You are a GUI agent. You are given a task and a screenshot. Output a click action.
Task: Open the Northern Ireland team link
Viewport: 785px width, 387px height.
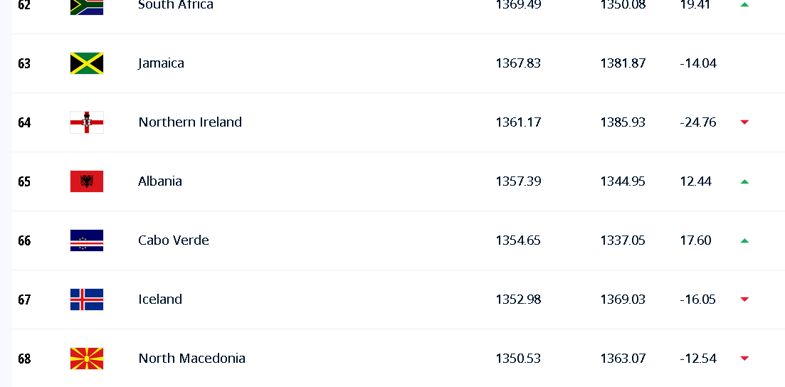pyautogui.click(x=190, y=122)
